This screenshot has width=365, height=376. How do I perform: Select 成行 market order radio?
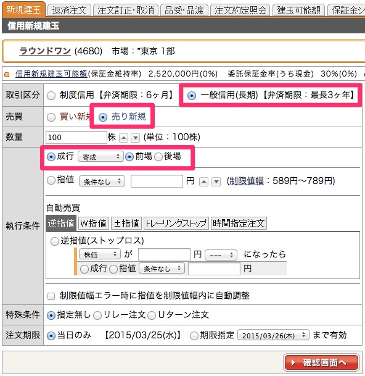[51, 157]
